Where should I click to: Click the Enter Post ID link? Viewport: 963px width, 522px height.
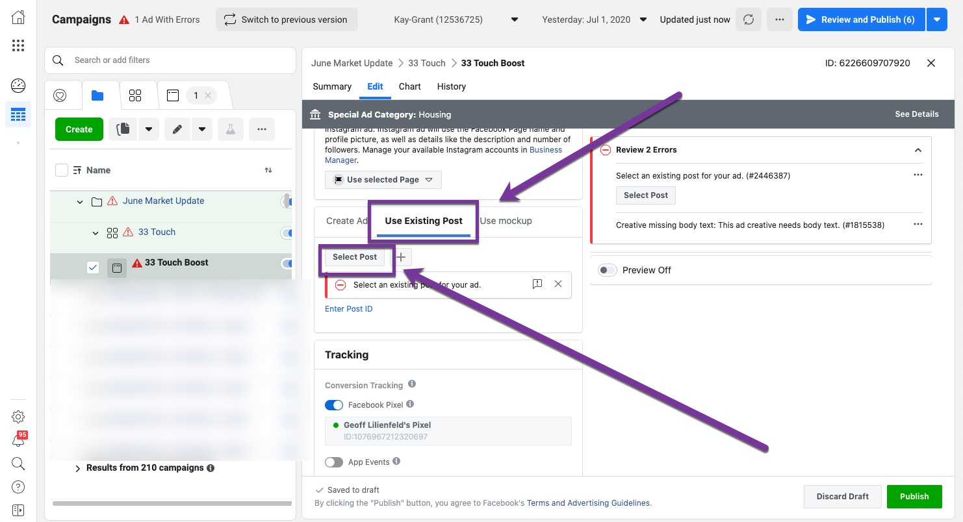tap(349, 309)
